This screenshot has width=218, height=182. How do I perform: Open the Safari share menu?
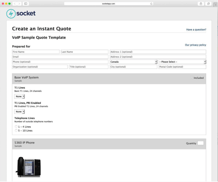[201, 4]
